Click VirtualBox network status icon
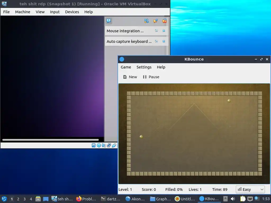 [x=109, y=145]
